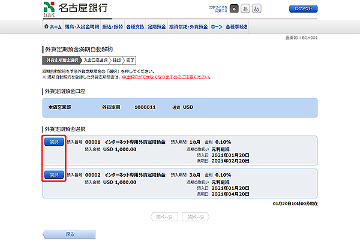Open 各種手続き menu
The image size is (360, 250).
click(237, 27)
